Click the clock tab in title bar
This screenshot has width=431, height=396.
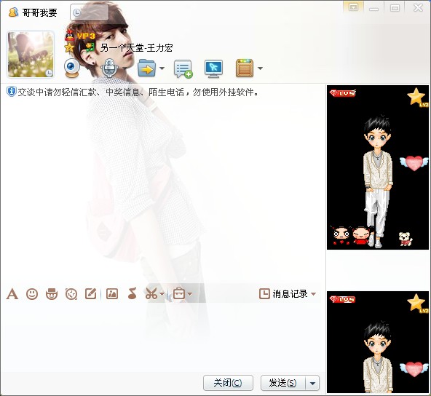(x=90, y=12)
